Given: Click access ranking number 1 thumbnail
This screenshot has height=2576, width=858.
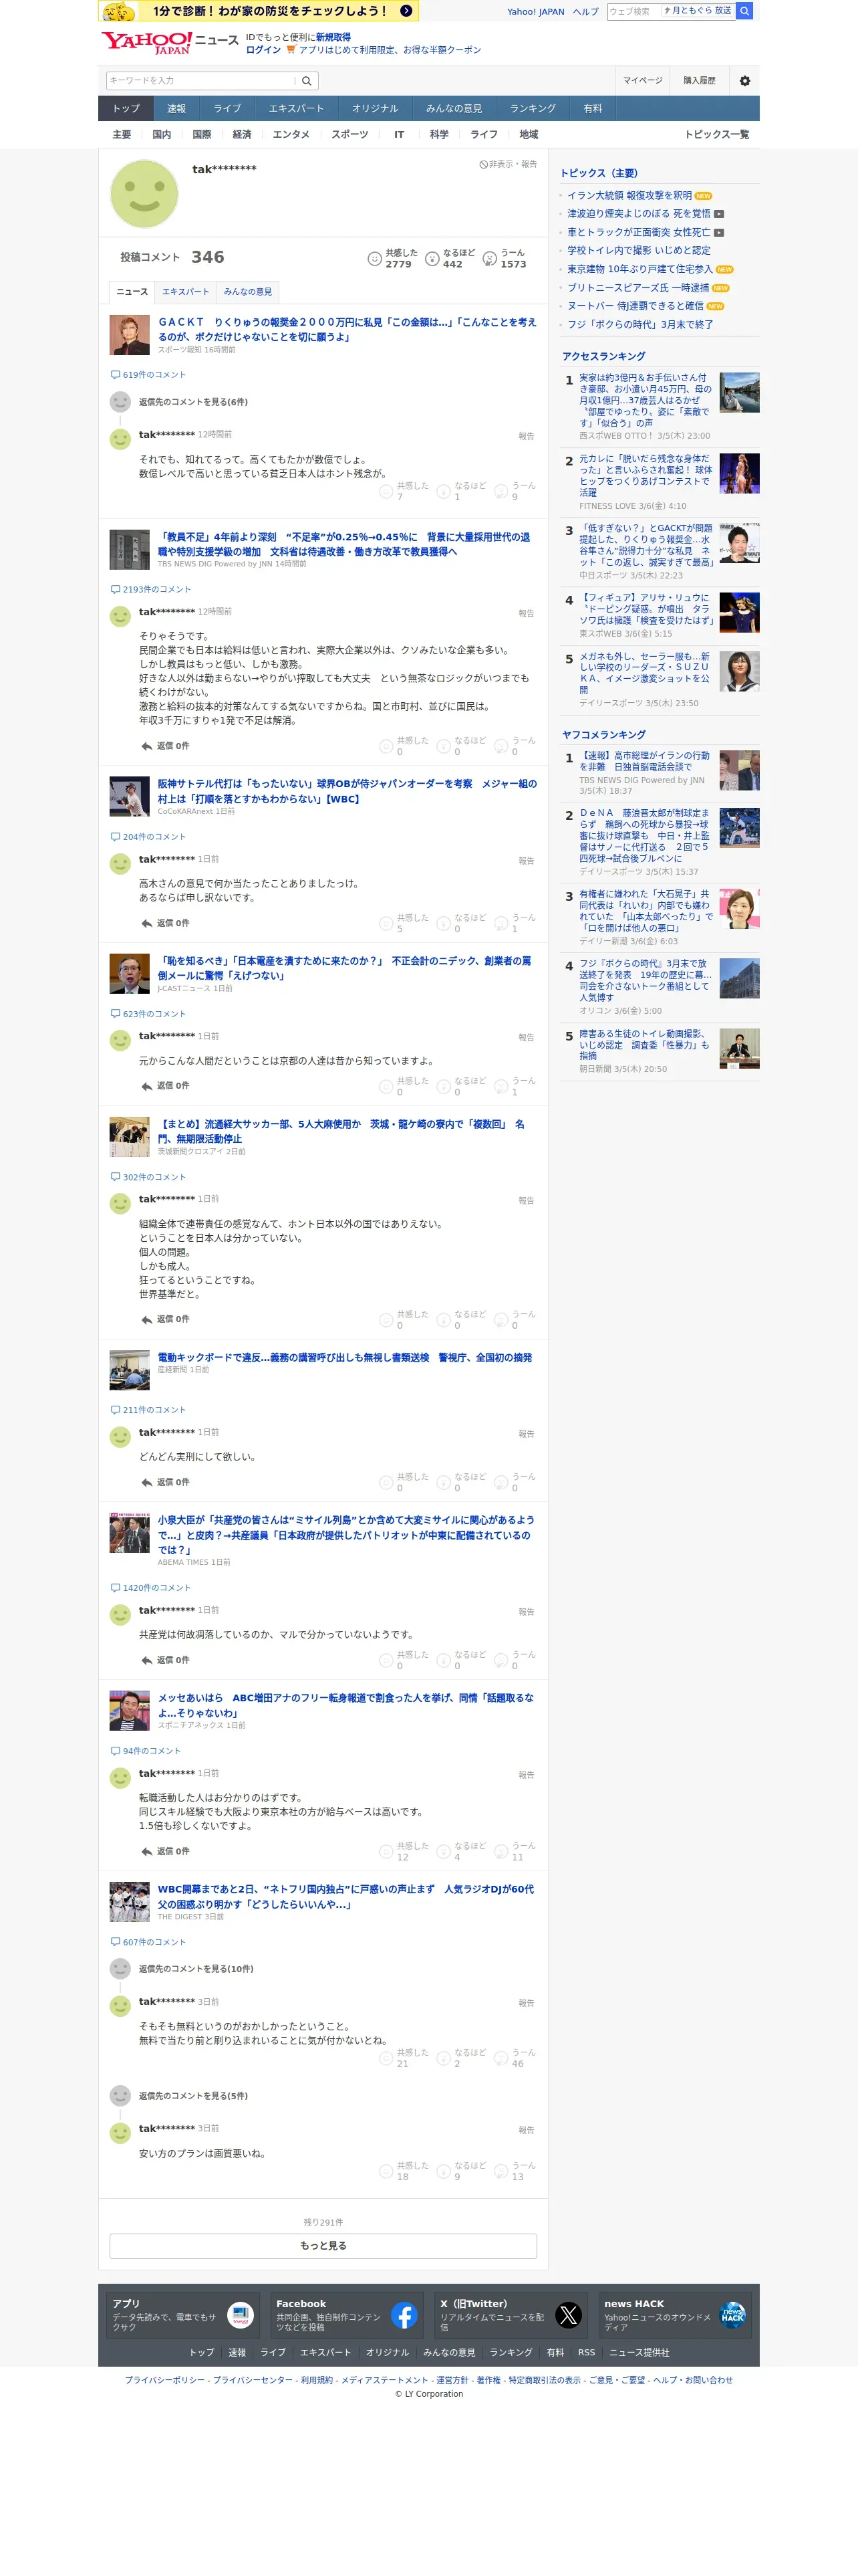Looking at the screenshot, I should click(x=739, y=393).
